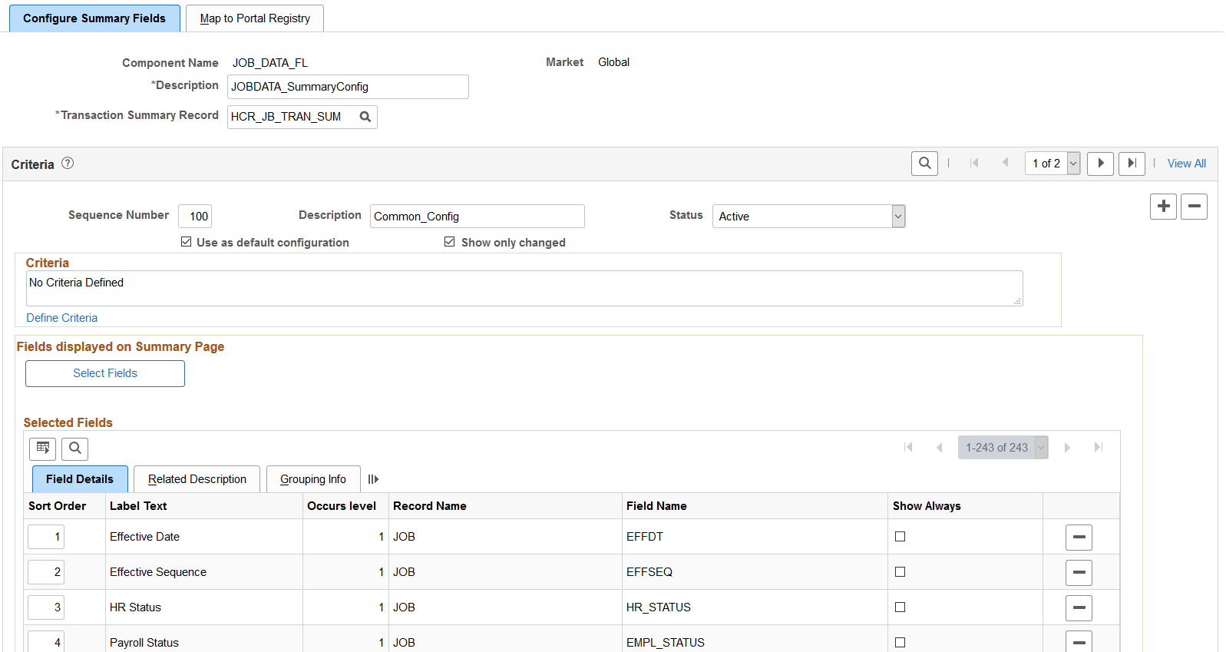Click the HR_STATUS field name cell

pyautogui.click(x=659, y=607)
